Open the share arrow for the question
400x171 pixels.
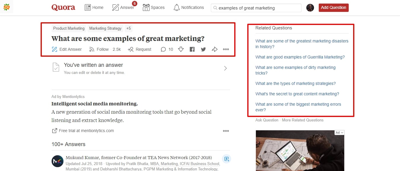(214, 49)
